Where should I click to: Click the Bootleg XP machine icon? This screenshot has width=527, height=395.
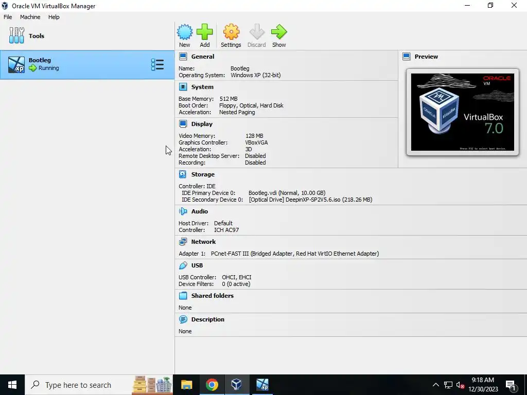pyautogui.click(x=16, y=64)
